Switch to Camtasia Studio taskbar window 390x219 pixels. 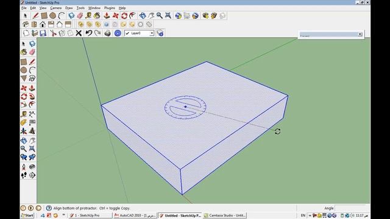(225, 215)
